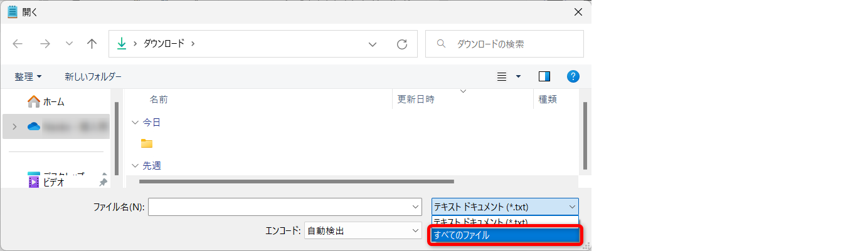This screenshot has width=843, height=251.
Task: Open help with the question mark icon
Action: [x=573, y=76]
